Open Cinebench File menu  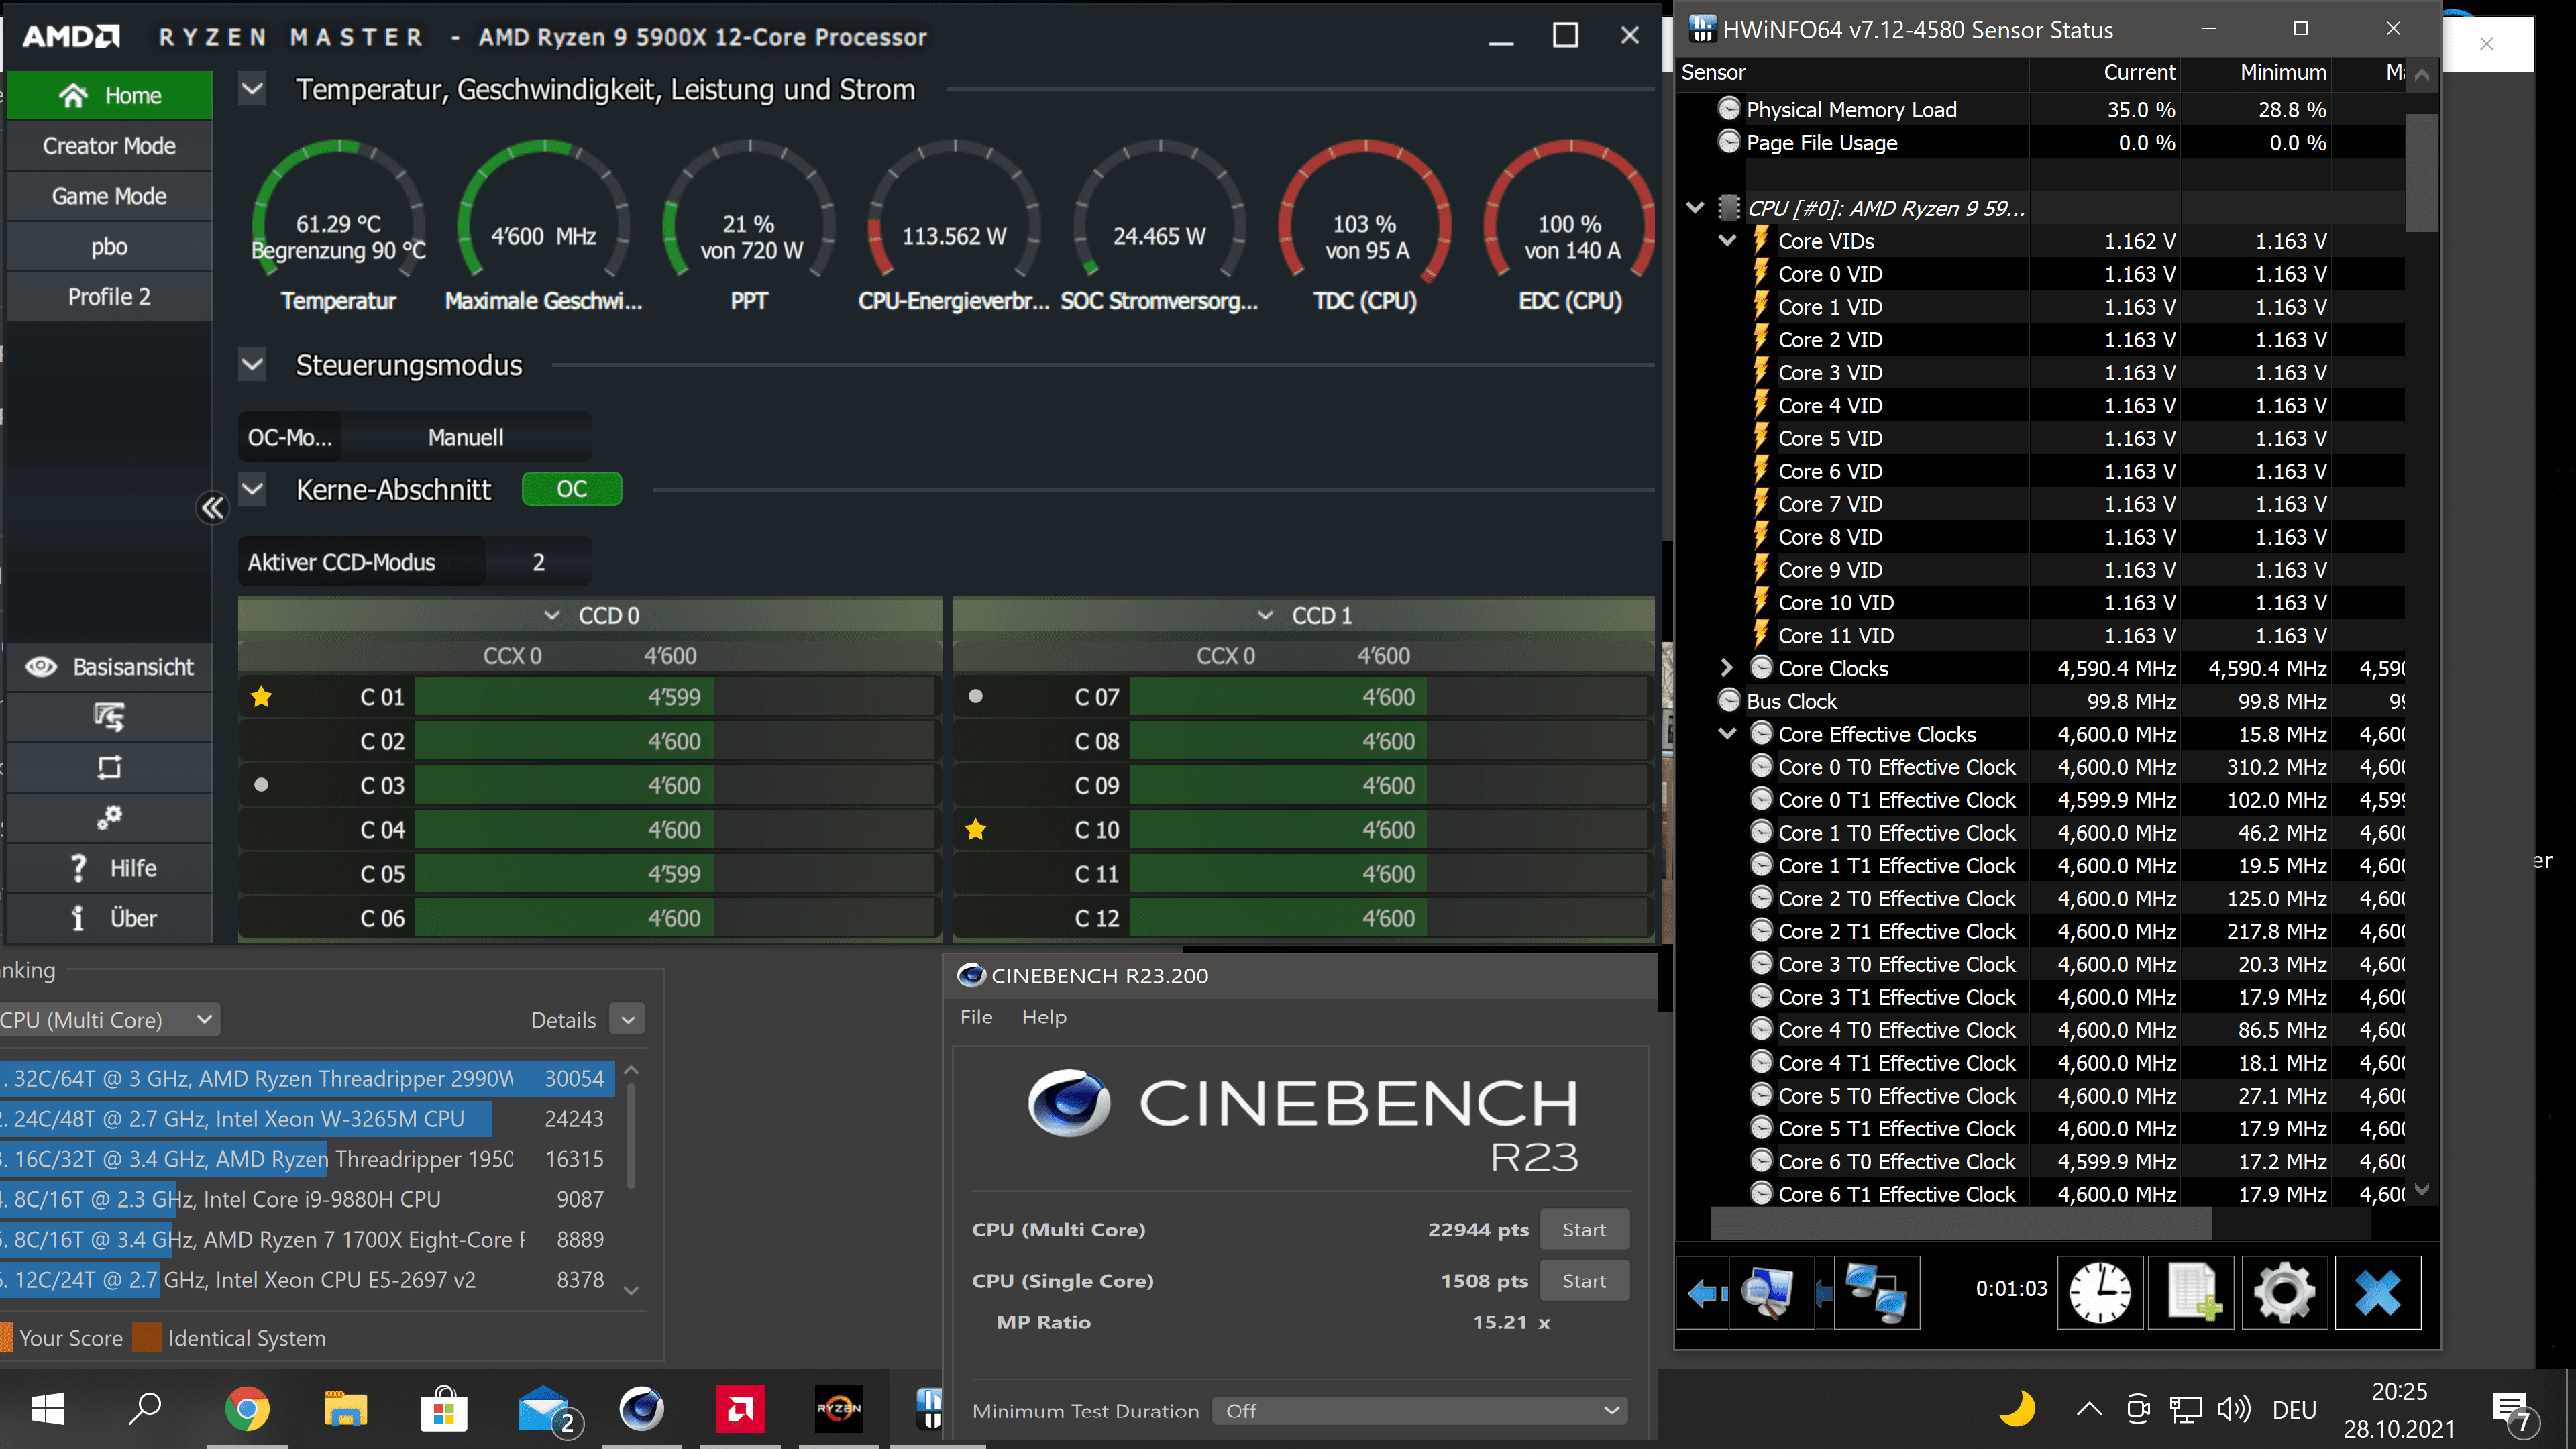point(976,1017)
